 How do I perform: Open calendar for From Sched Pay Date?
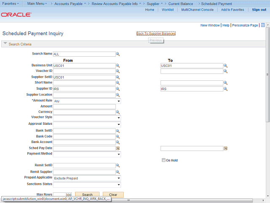click(118, 148)
